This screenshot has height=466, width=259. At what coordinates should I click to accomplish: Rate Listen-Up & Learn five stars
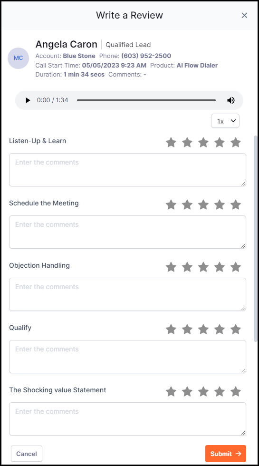click(x=236, y=142)
